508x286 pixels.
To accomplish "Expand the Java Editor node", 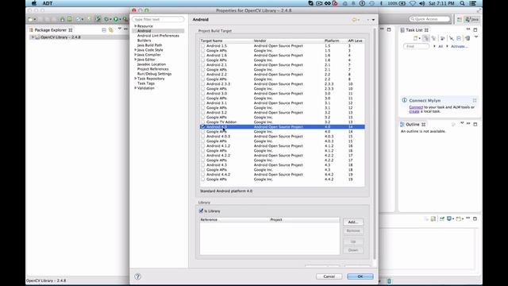I will click(x=136, y=60).
